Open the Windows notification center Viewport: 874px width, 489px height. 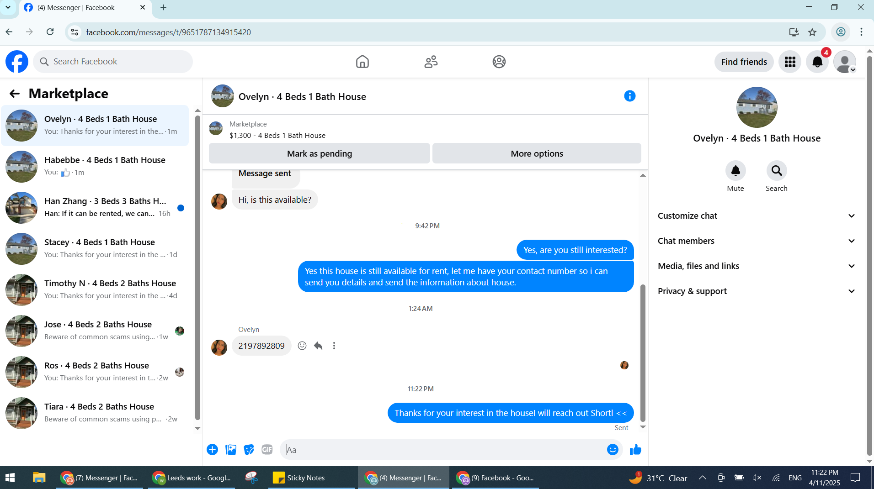(855, 478)
